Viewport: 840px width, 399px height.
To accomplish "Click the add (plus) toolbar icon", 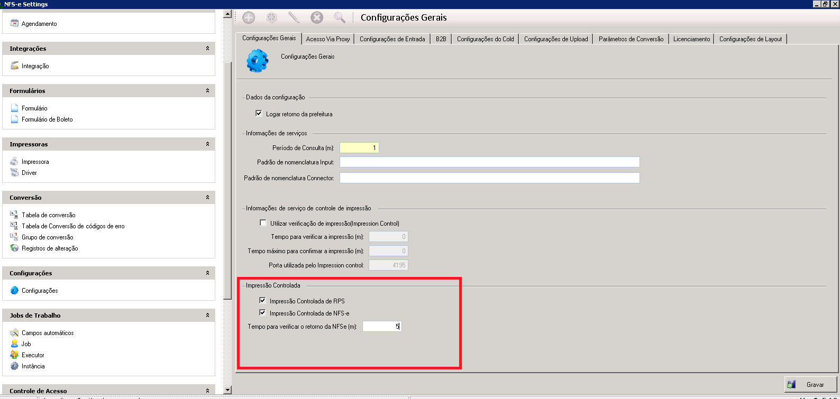I will tap(249, 17).
